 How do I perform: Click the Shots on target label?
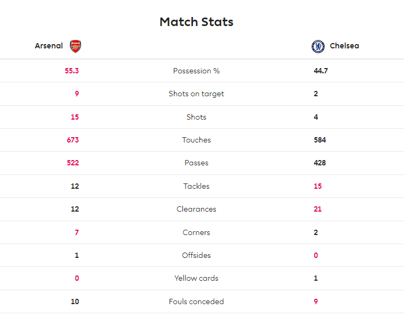[x=196, y=94]
